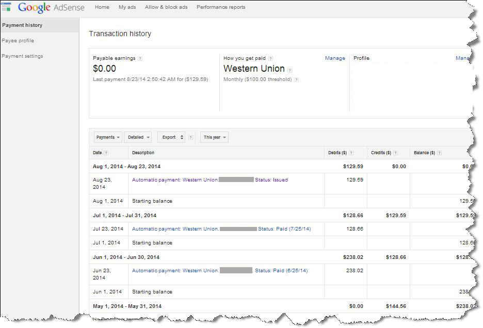The height and width of the screenshot is (328, 483).
Task: Go to the Home tab
Action: pos(102,7)
